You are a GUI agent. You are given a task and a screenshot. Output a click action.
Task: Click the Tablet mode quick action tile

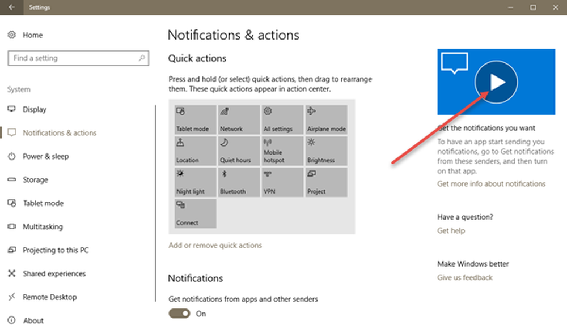coord(195,119)
